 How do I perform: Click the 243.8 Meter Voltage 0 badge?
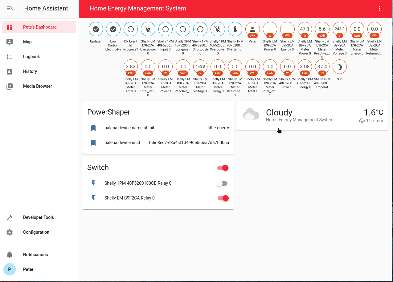coord(340,29)
